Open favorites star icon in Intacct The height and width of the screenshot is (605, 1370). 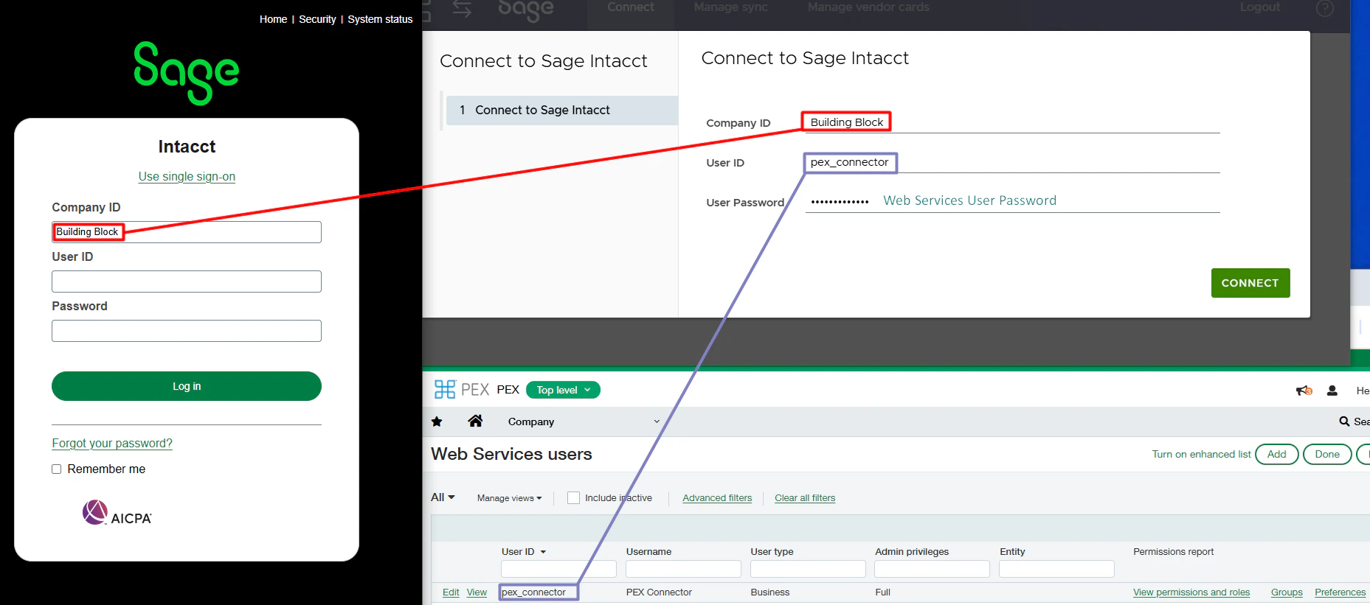coord(437,422)
